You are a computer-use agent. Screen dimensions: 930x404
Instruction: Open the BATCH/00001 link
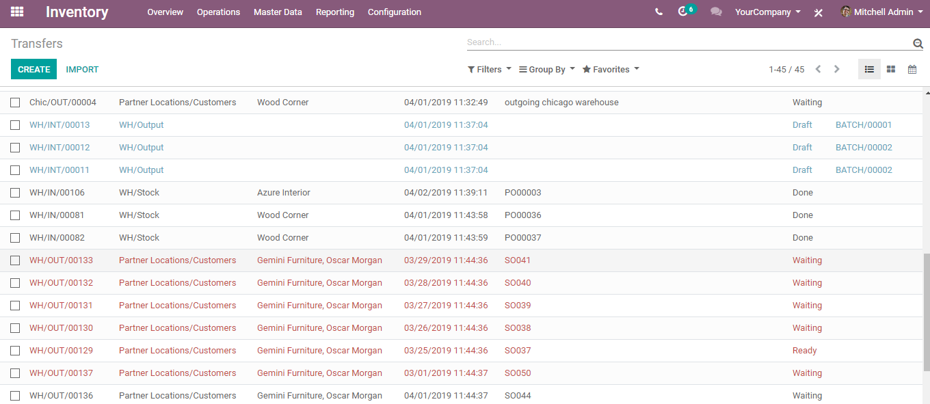[862, 124]
